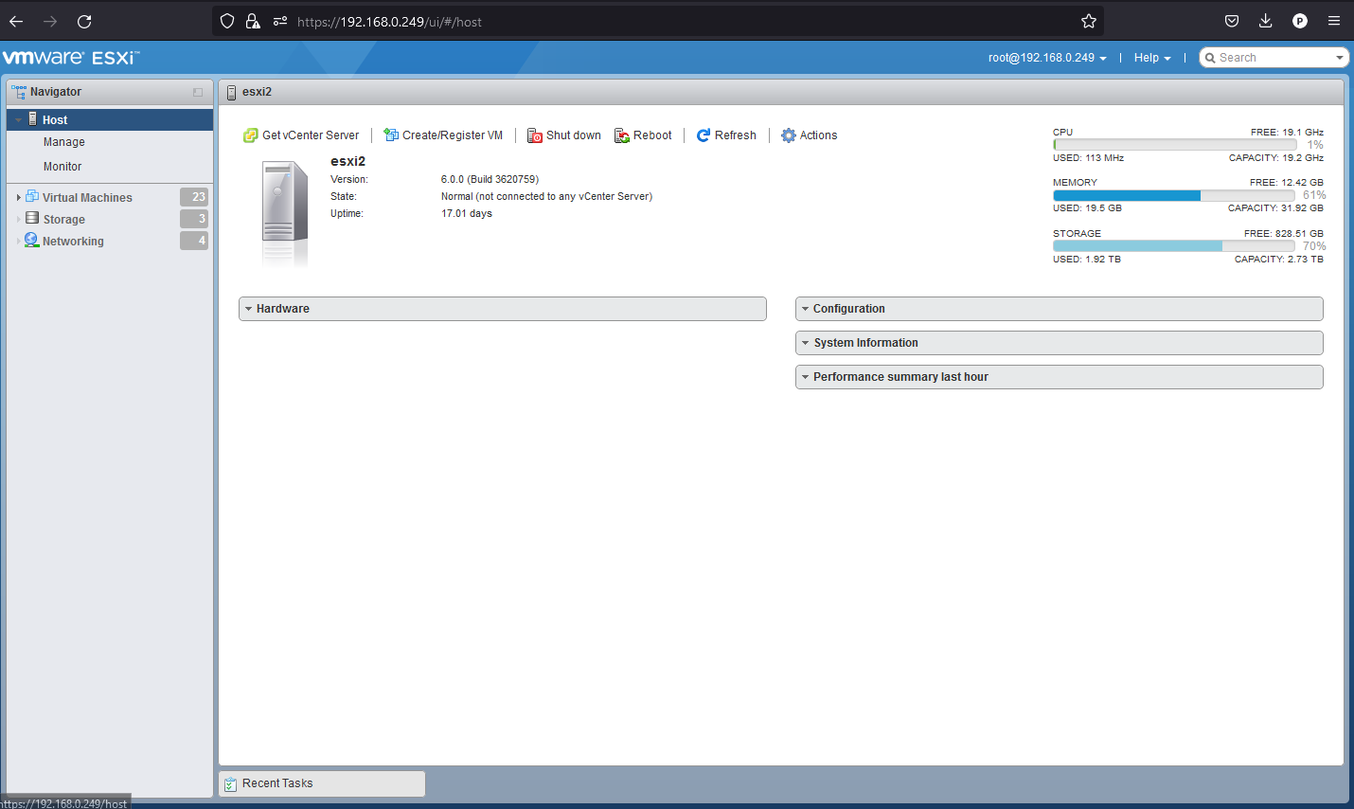
Task: Reload the page with browser refresh icon
Action: click(84, 21)
